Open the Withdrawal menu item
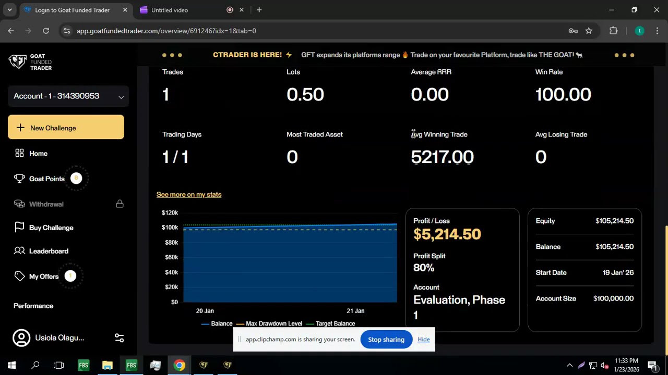The width and height of the screenshot is (668, 375). coord(46,204)
